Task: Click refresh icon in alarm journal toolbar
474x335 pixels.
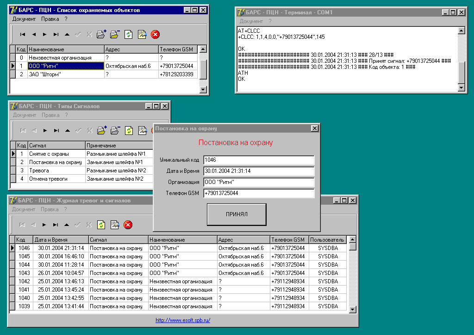Action: click(x=101, y=225)
